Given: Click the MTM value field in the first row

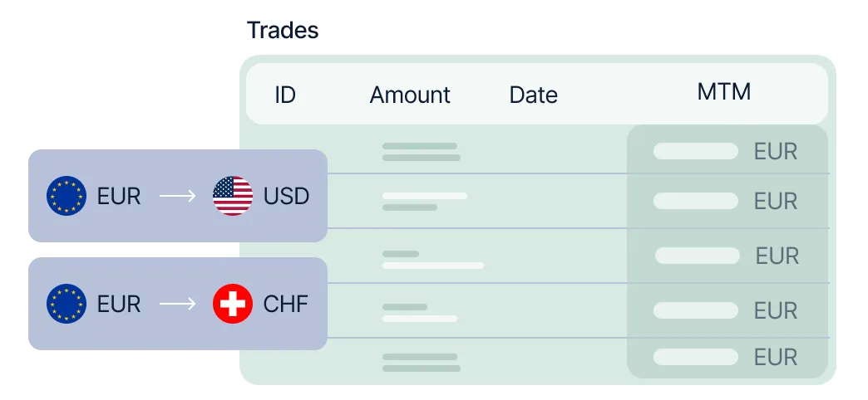Looking at the screenshot, I should (696, 151).
